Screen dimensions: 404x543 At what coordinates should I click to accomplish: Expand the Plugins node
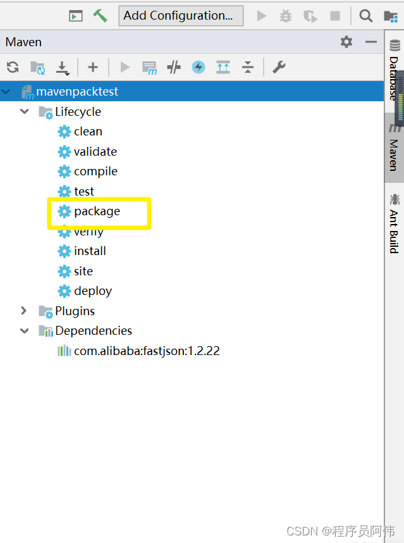point(23,311)
